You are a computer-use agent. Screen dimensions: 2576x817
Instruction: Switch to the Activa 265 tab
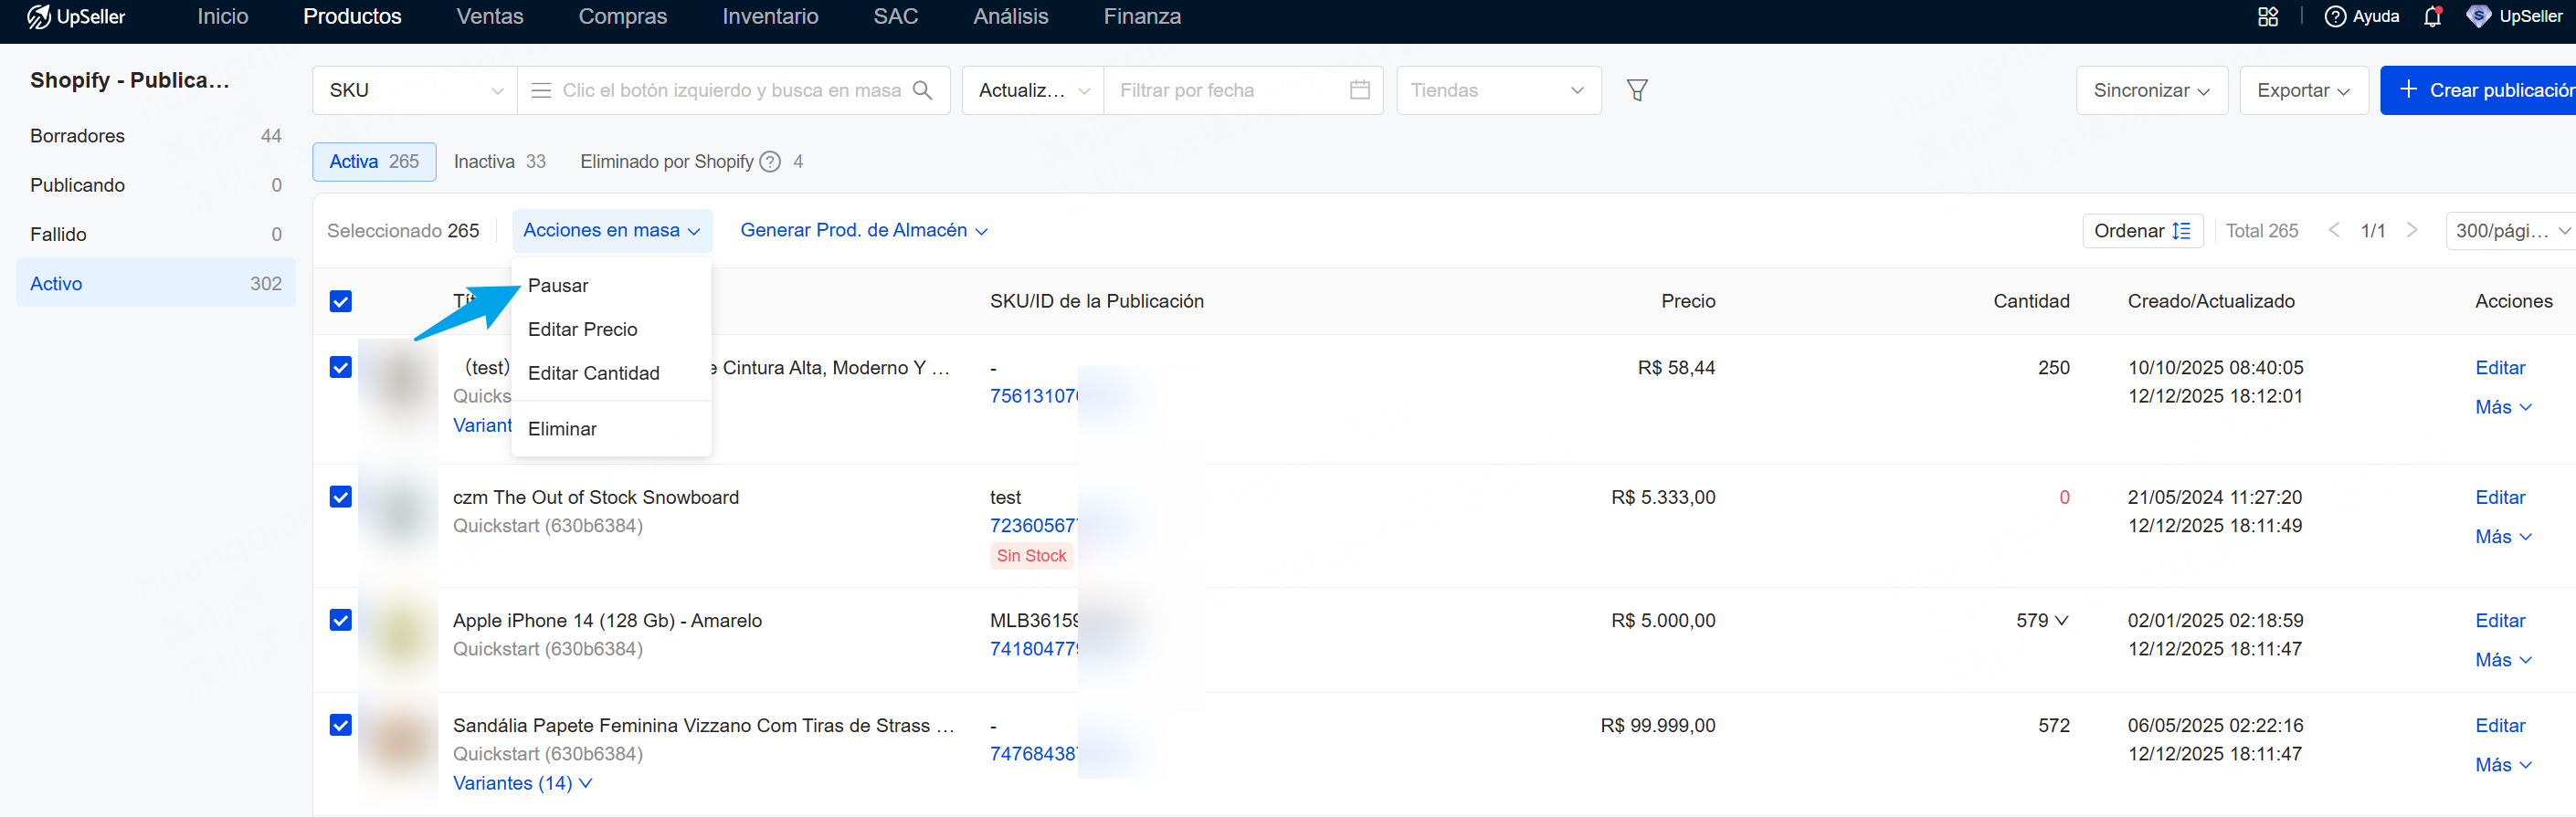tap(374, 162)
